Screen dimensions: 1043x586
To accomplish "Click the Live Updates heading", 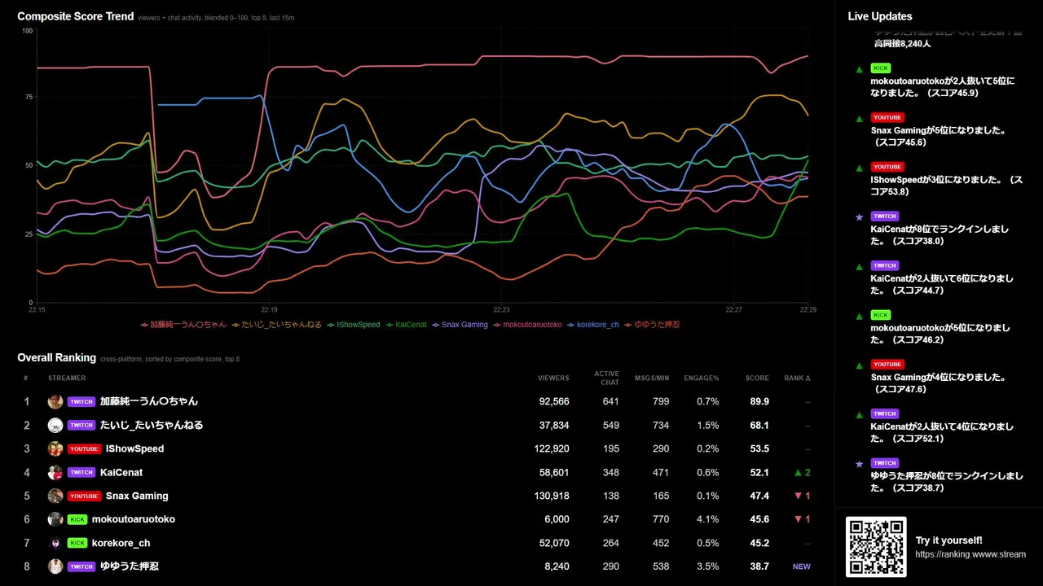I will 880,16.
